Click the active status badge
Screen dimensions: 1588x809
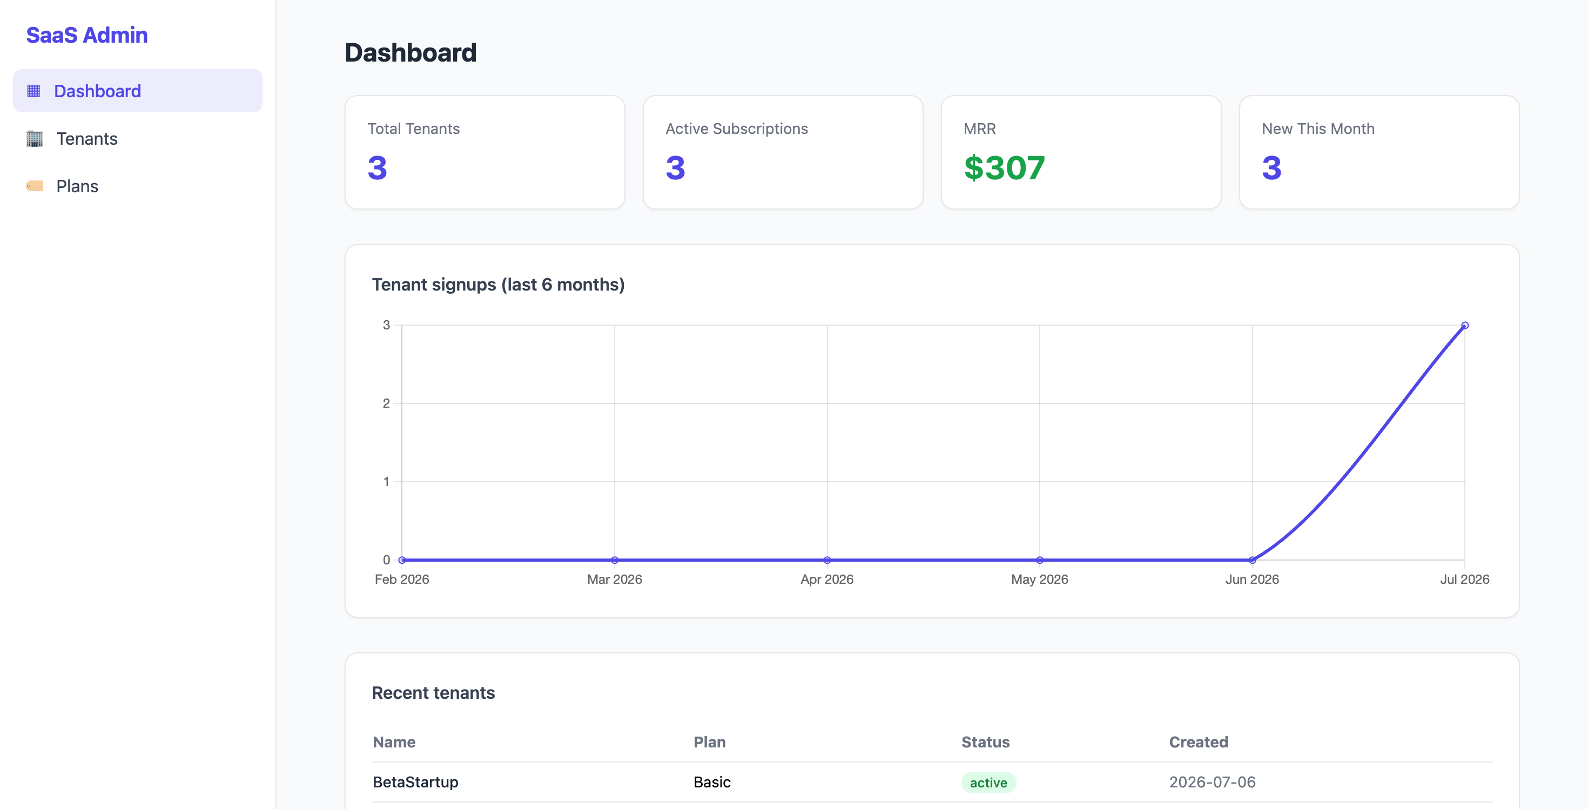tap(988, 783)
